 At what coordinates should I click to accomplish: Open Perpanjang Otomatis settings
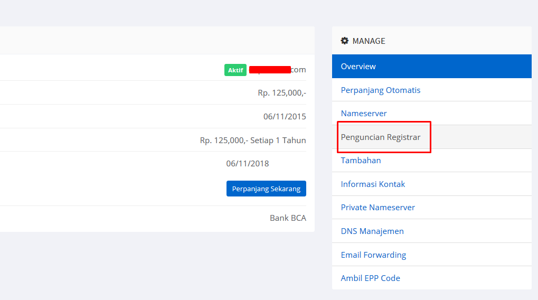(x=381, y=90)
